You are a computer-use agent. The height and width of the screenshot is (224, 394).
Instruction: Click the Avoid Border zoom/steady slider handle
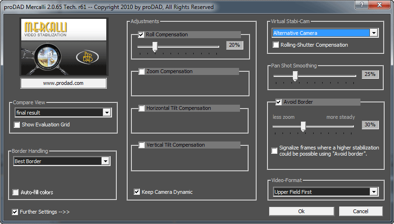tap(303, 126)
